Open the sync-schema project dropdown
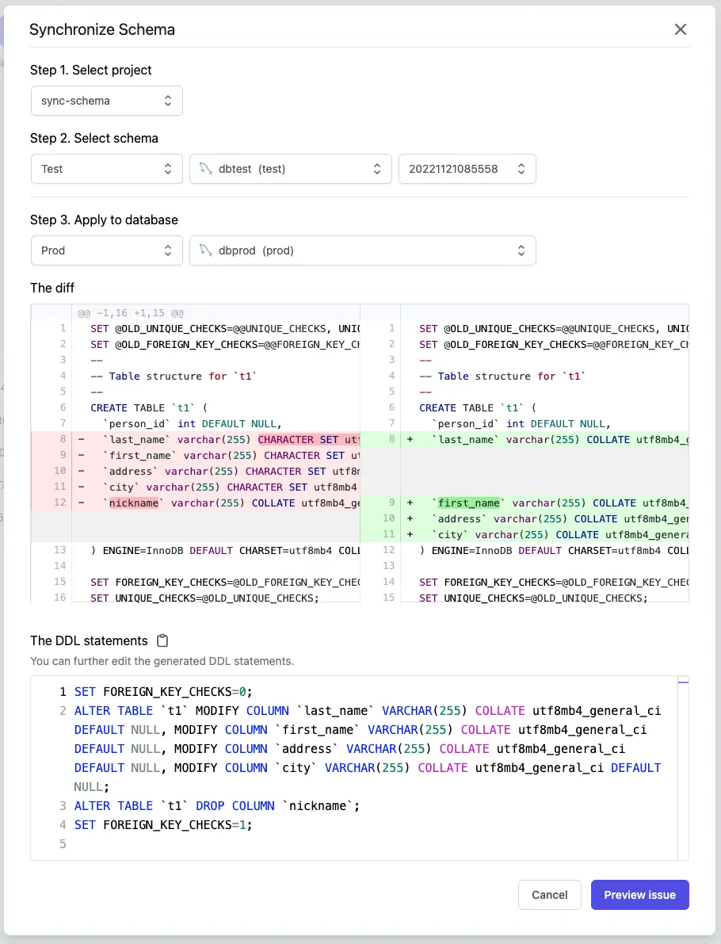Screen dimensions: 721x944 tap(106, 101)
